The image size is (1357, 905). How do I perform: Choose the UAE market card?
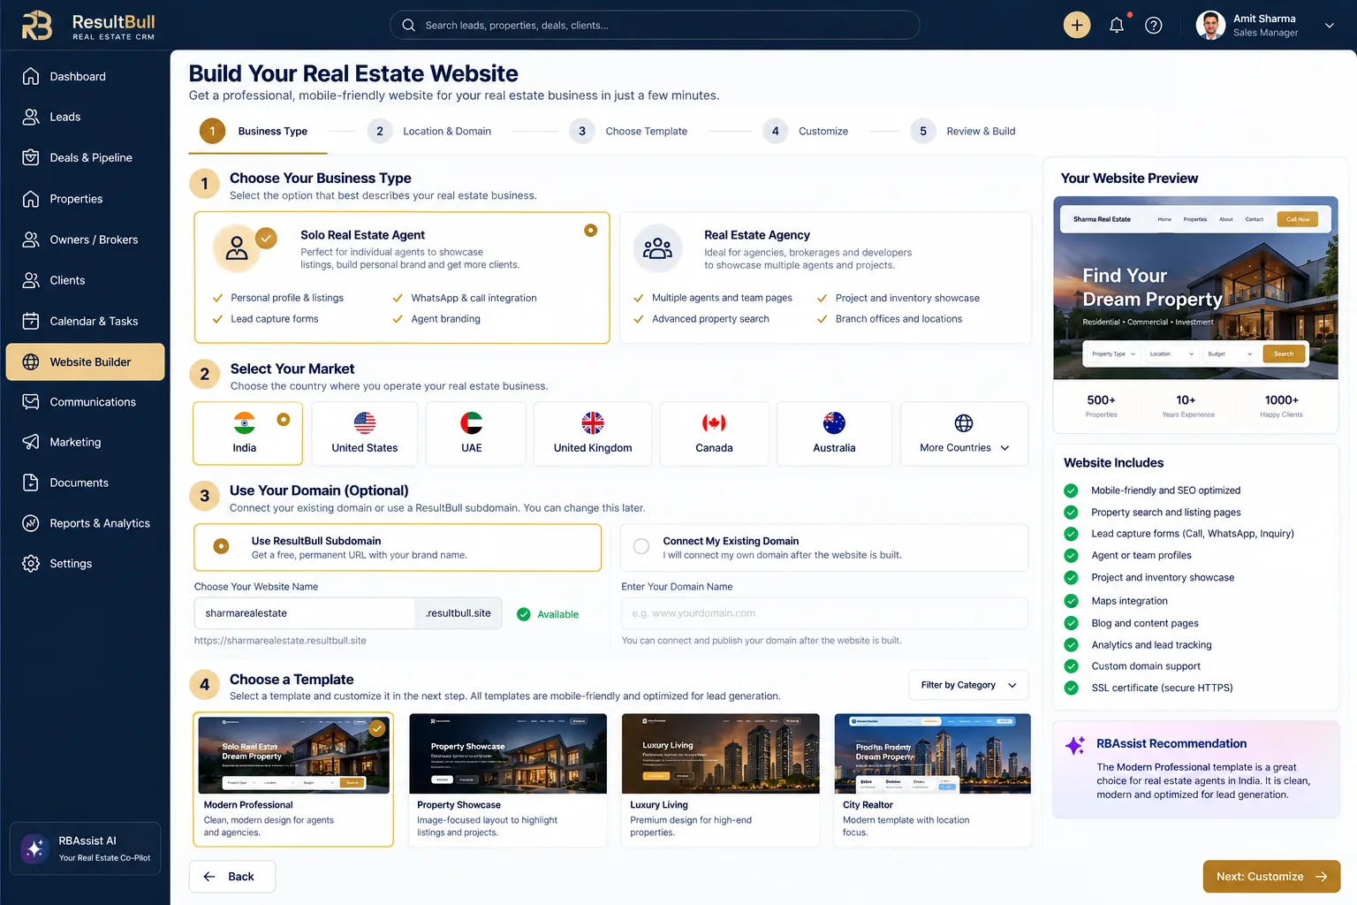pyautogui.click(x=475, y=433)
